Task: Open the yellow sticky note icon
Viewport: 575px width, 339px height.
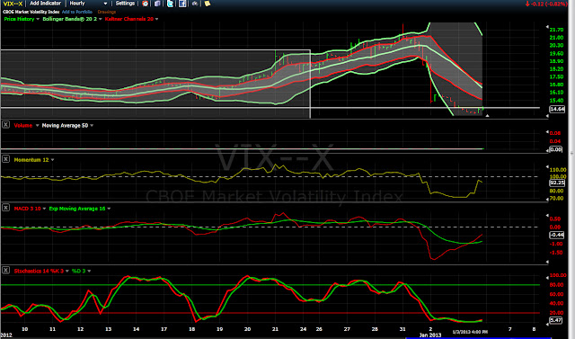Action: click(x=208, y=4)
